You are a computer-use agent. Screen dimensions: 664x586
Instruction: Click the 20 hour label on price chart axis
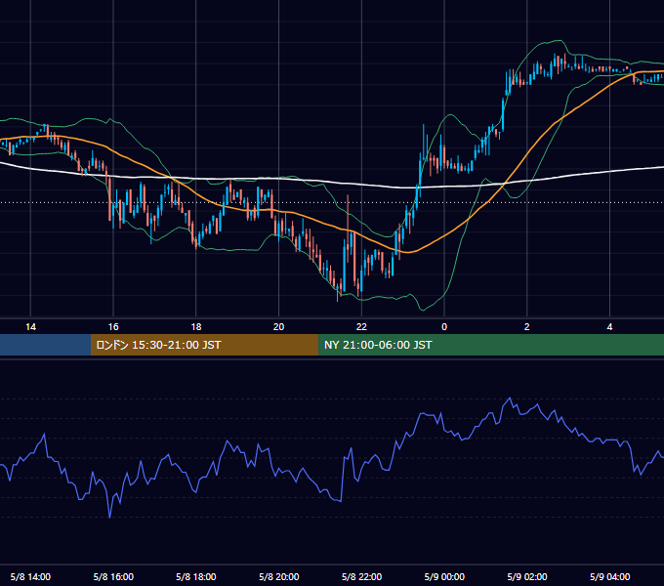[x=278, y=327]
